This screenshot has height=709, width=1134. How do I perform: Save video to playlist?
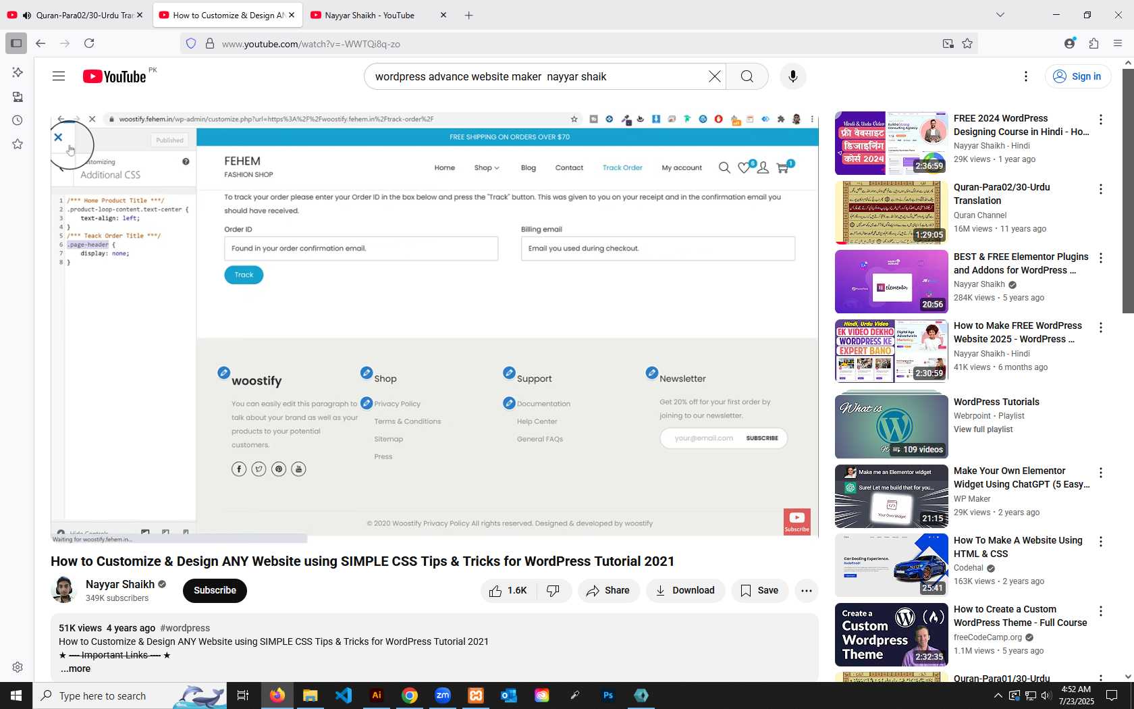pyautogui.click(x=759, y=591)
